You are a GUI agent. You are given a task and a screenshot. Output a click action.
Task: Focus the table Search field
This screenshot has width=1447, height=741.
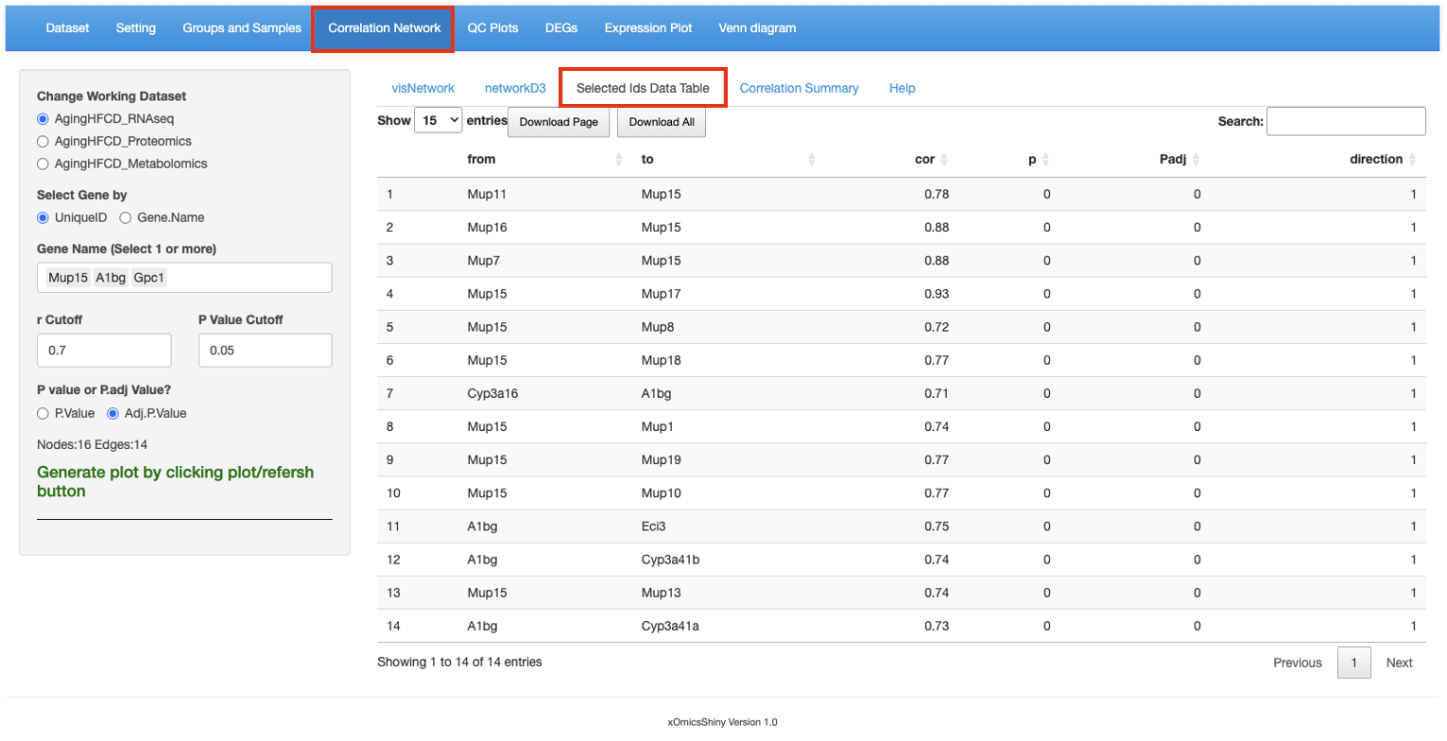click(1346, 121)
